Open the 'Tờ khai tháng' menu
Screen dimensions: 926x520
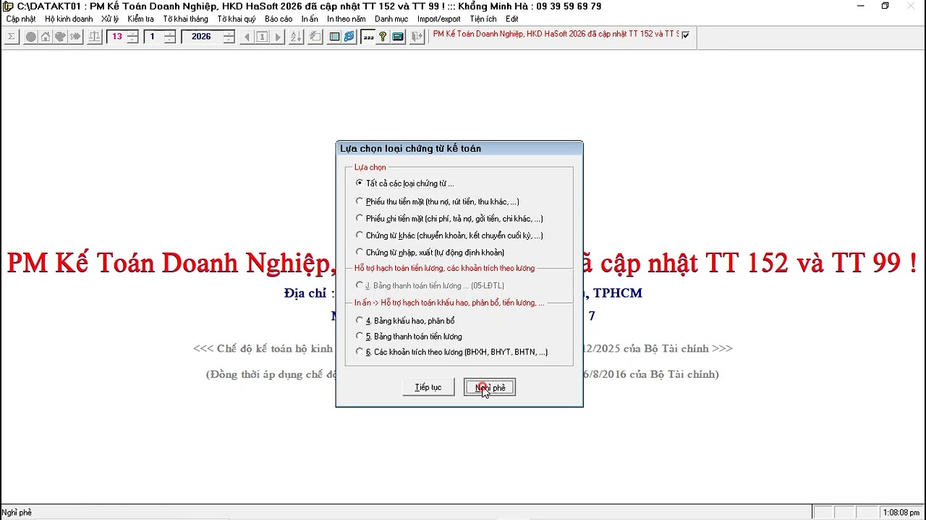(x=185, y=19)
